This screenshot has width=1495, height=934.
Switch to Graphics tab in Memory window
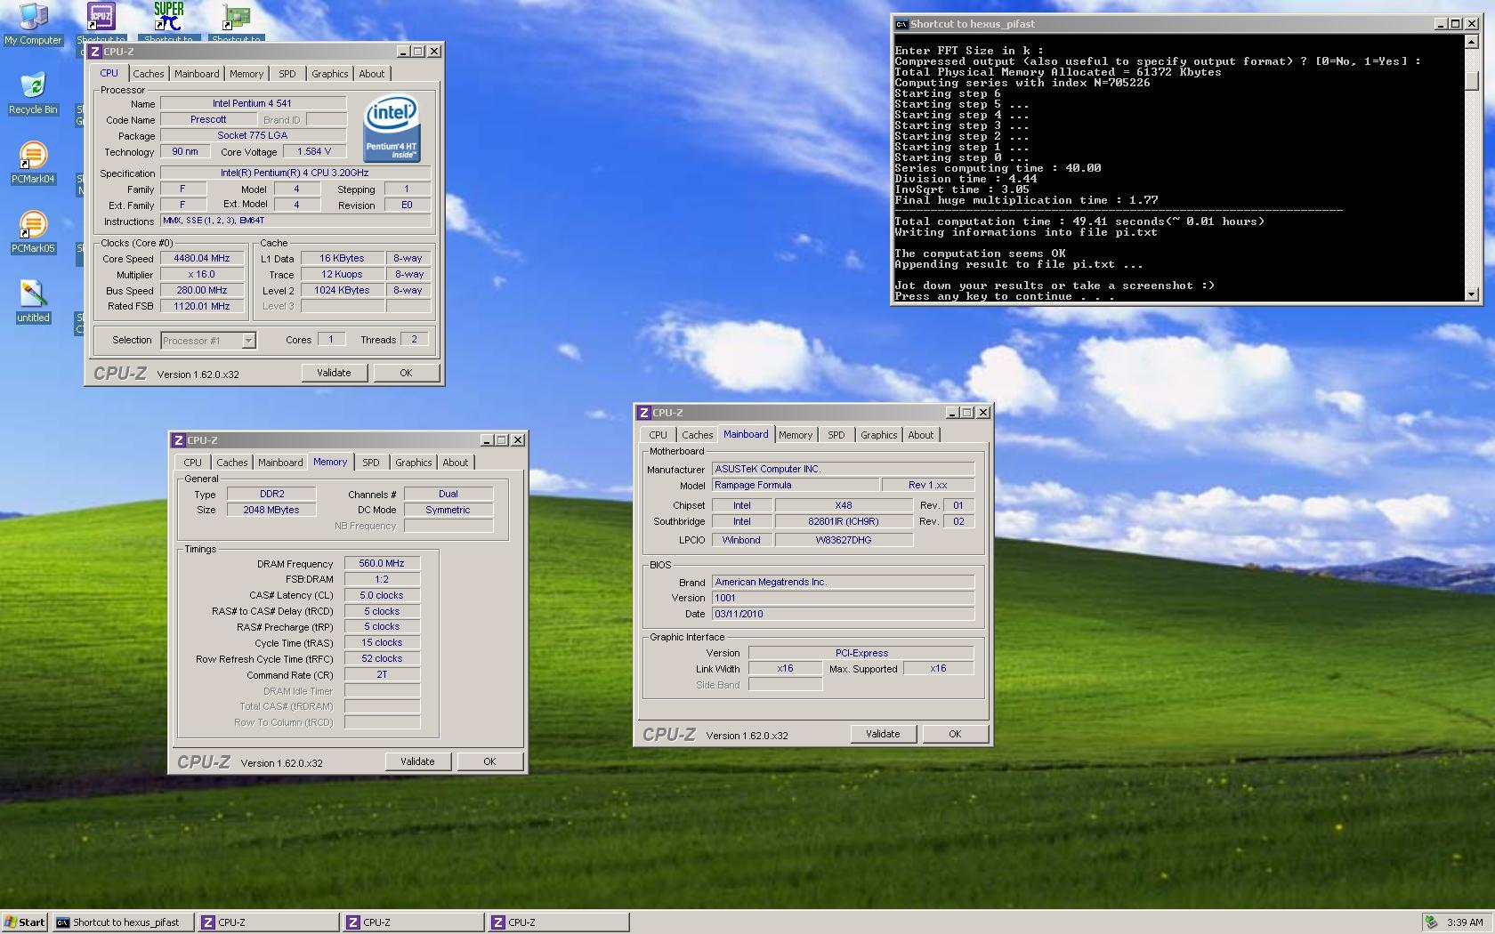click(x=414, y=463)
